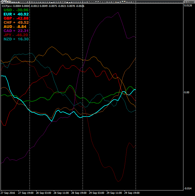The width and height of the screenshot is (195, 196).
Task: Click the USD strength label
Action: pos(16,10)
